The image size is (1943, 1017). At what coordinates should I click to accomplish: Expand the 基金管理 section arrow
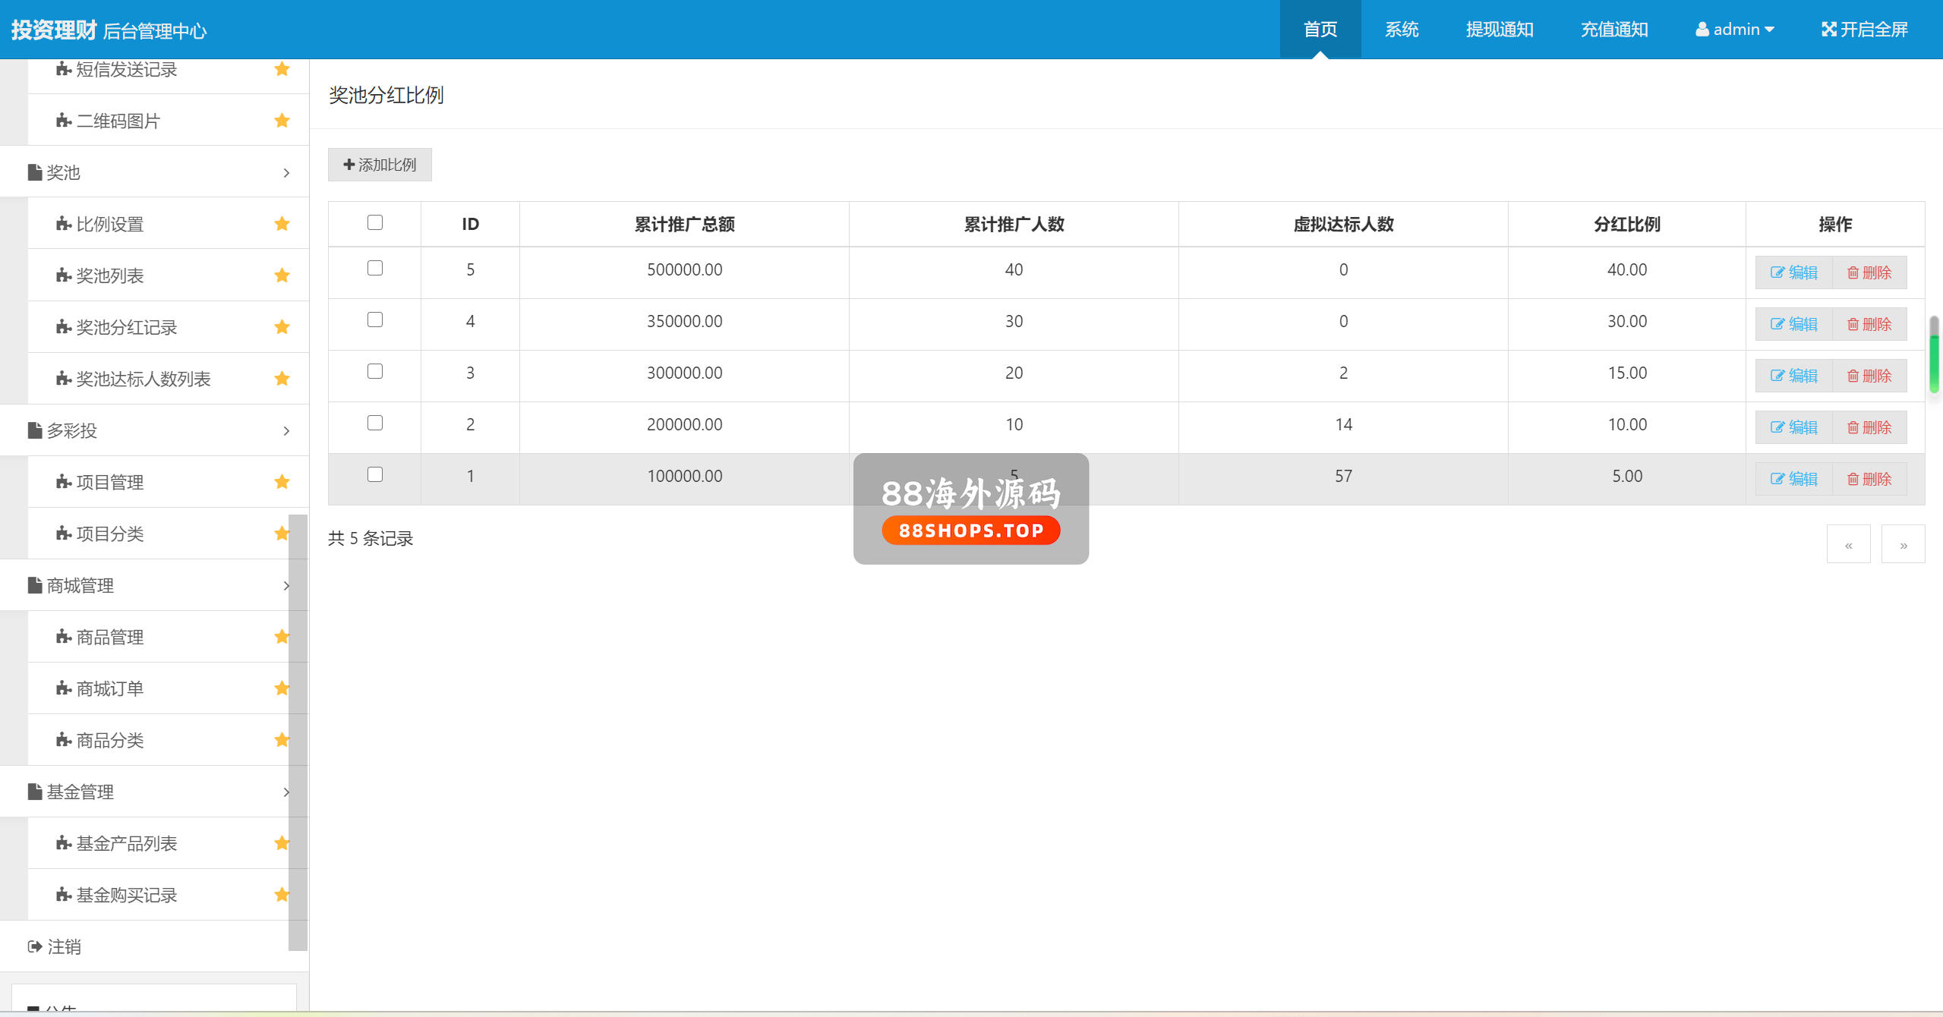286,792
